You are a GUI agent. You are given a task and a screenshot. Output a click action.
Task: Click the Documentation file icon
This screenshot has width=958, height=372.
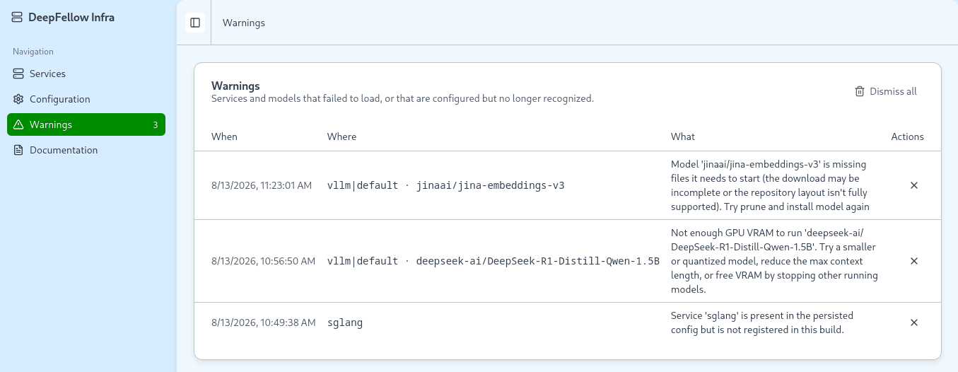click(18, 150)
